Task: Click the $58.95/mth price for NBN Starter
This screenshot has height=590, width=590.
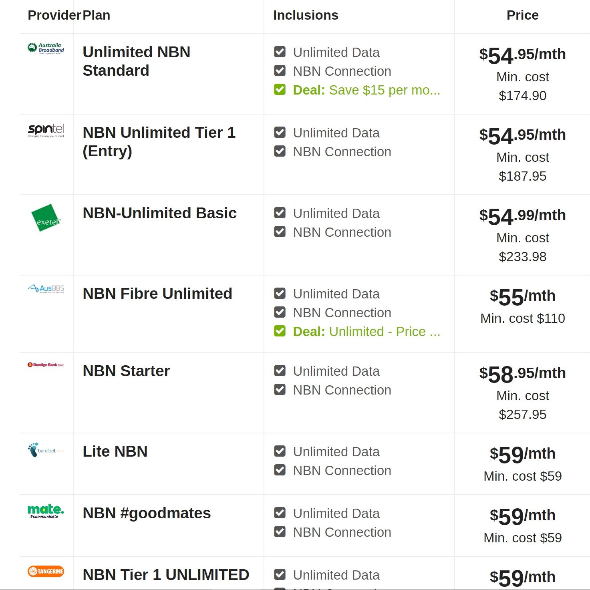Action: 522,374
